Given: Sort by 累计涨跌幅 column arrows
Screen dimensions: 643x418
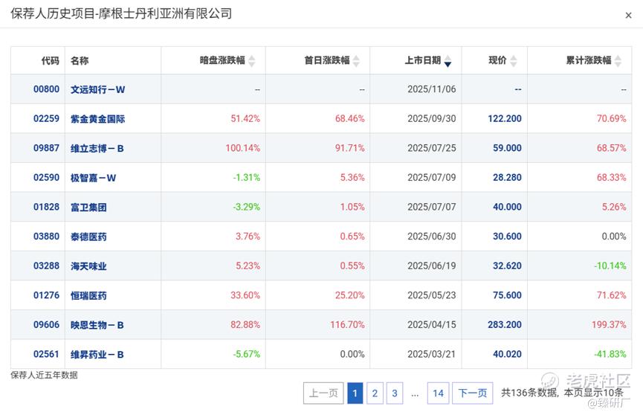Looking at the screenshot, I should tap(618, 61).
